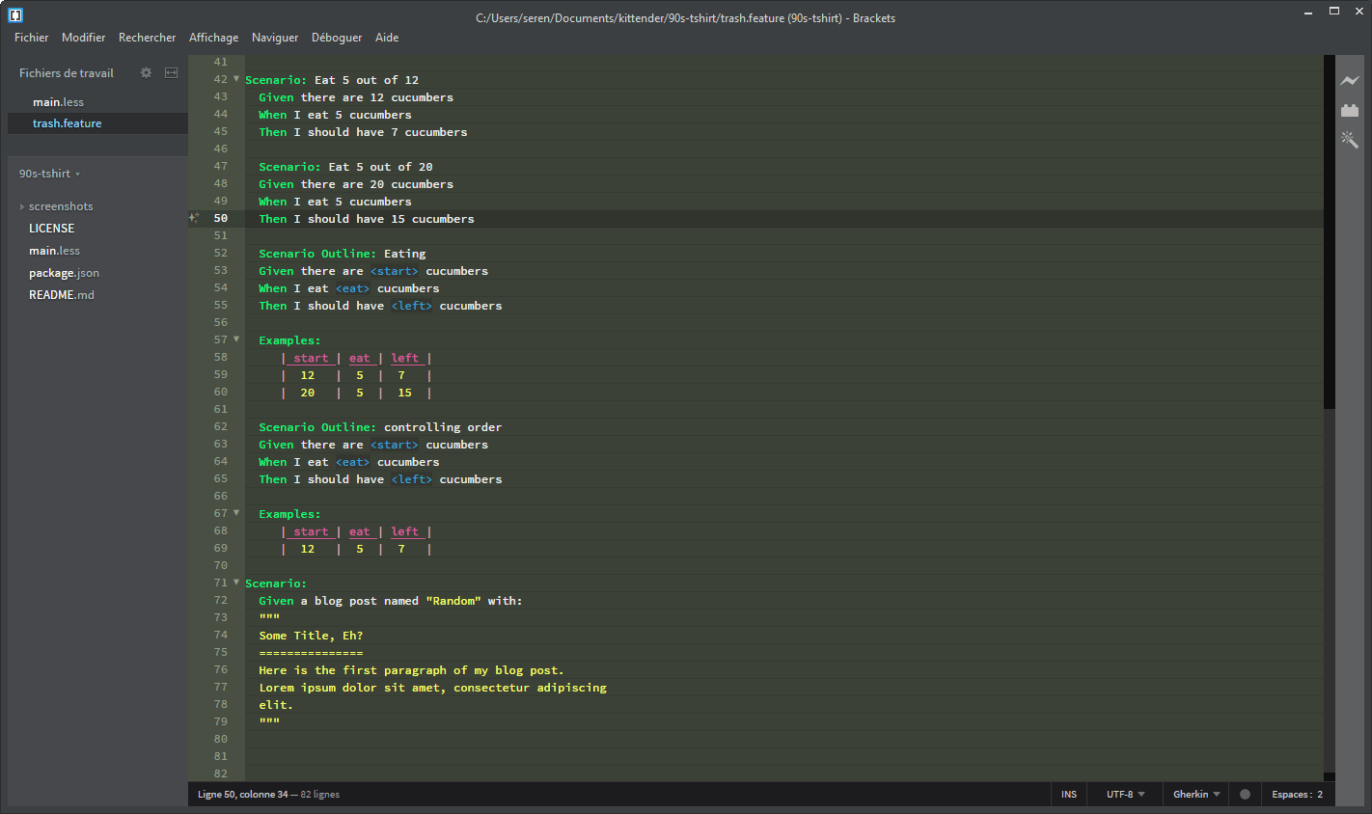Toggle INS insert mode in the status bar
Viewport: 1372px width, 814px height.
(1068, 794)
